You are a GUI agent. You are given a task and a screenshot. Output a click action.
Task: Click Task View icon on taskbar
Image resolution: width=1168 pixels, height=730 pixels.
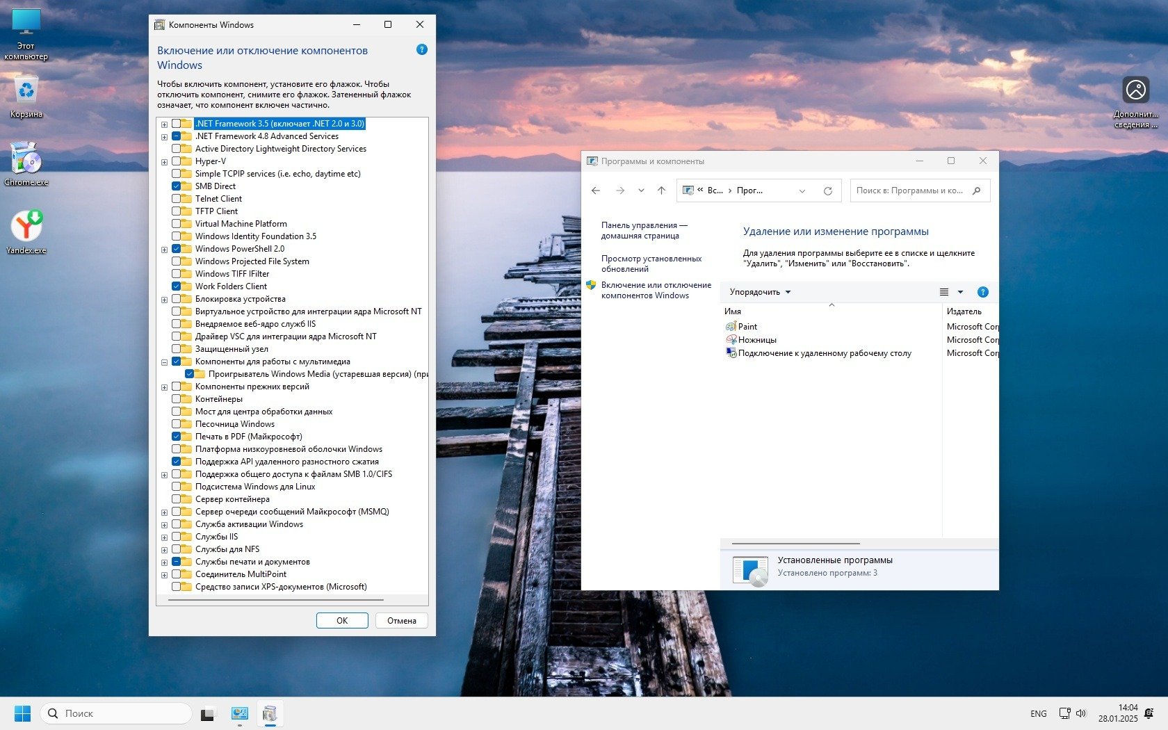[x=207, y=713]
